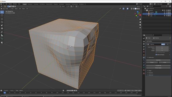
Task: Toggle Optimal Display checkbox
Action: [x=156, y=55]
